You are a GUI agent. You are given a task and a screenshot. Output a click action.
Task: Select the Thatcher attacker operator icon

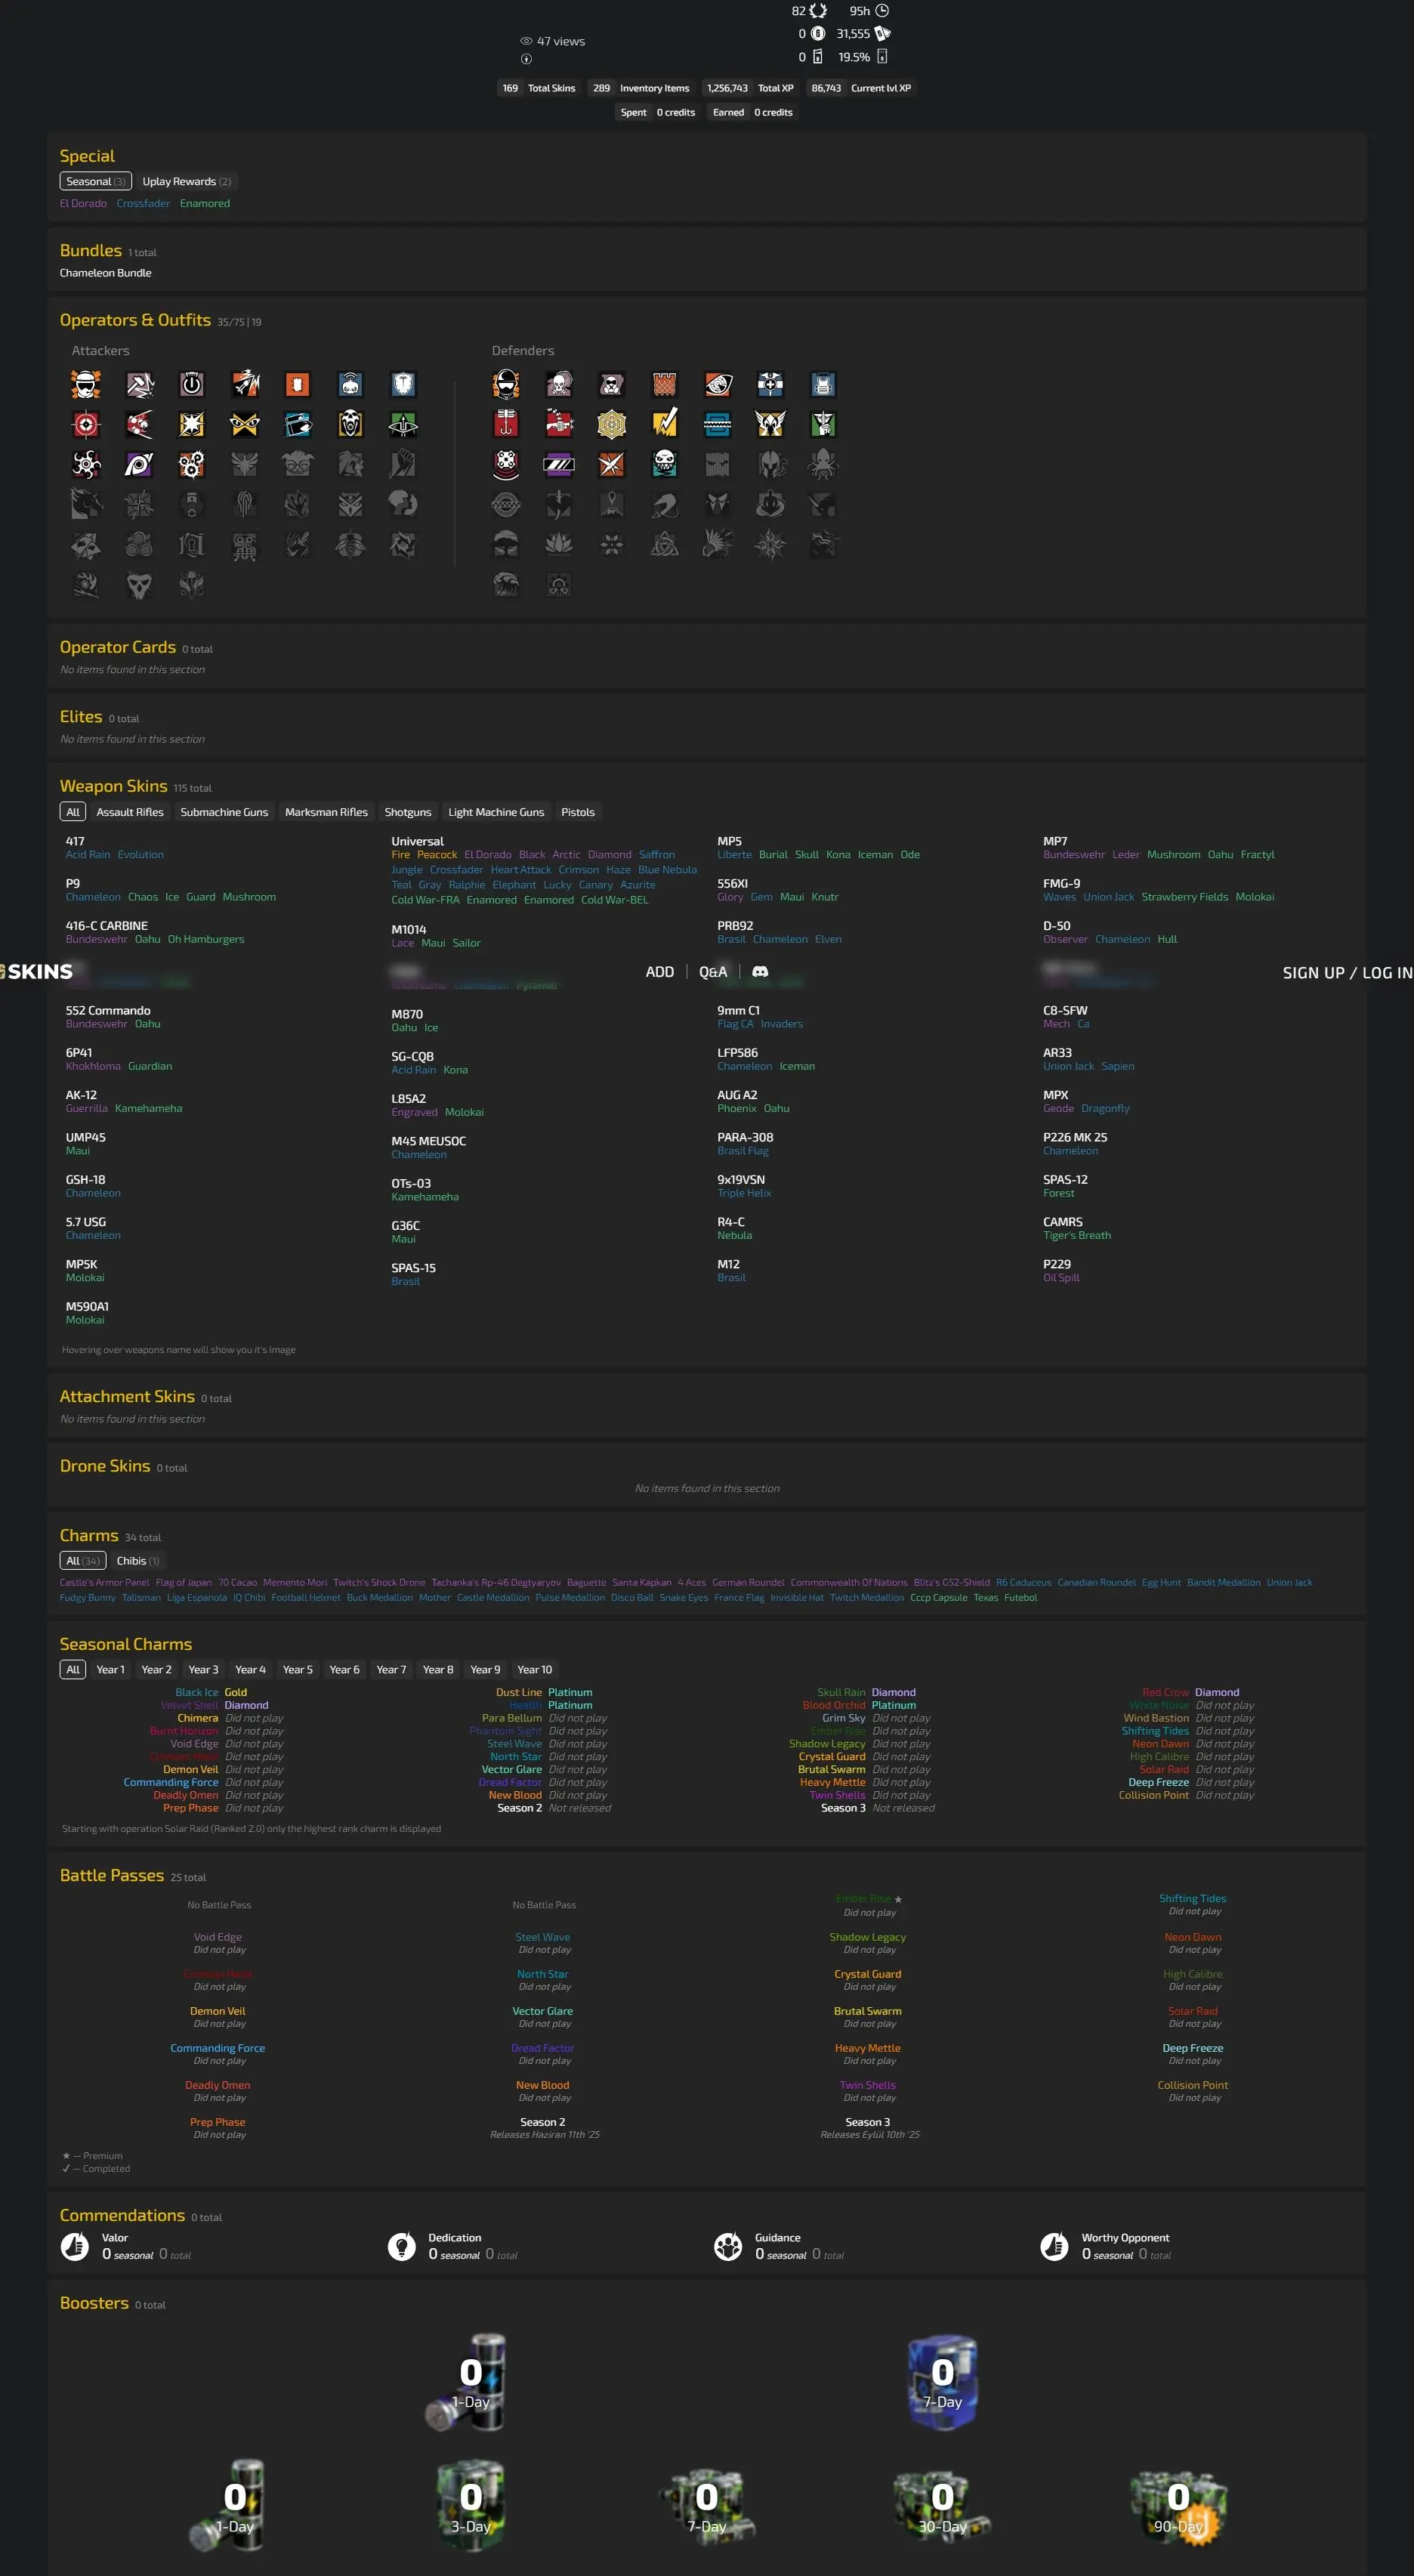192,385
